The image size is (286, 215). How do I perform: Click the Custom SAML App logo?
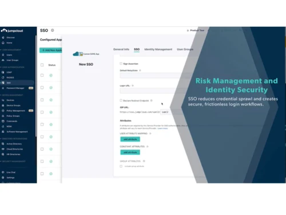coord(86,54)
